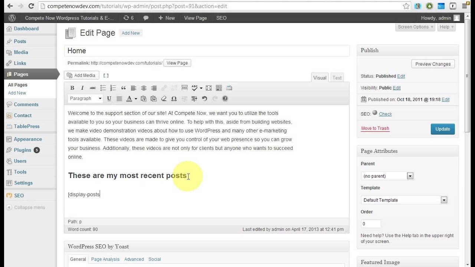Expand Screen Options panel
The image size is (475, 267).
(x=415, y=27)
